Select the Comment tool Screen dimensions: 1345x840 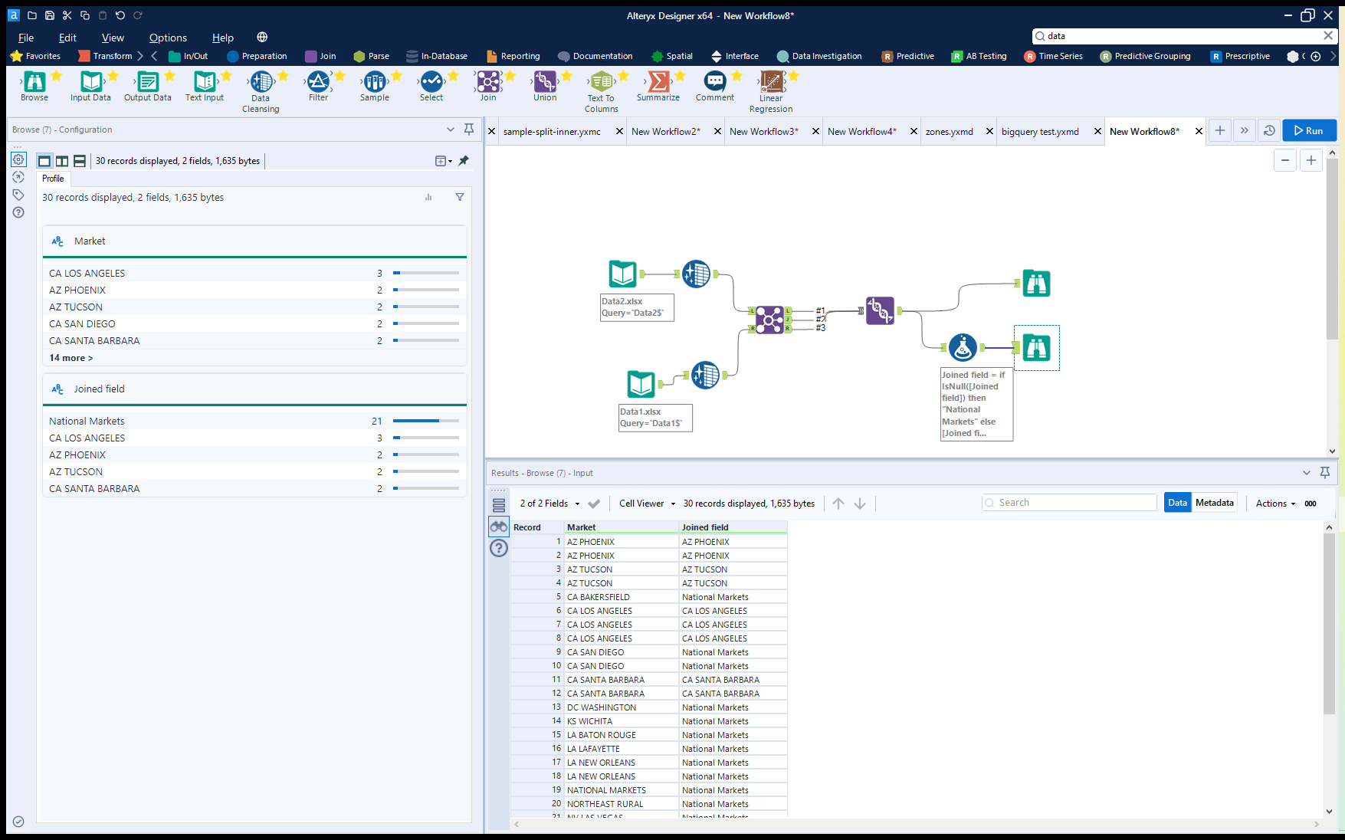click(714, 84)
